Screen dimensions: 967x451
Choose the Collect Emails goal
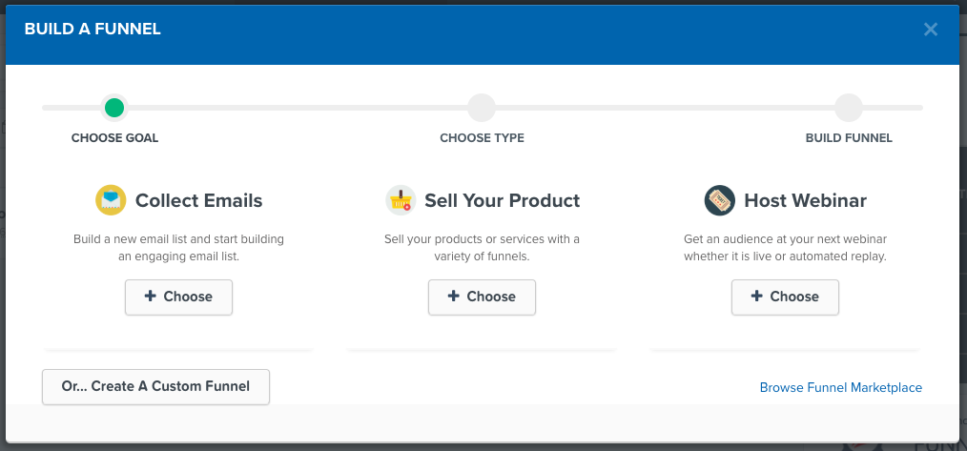(x=179, y=297)
